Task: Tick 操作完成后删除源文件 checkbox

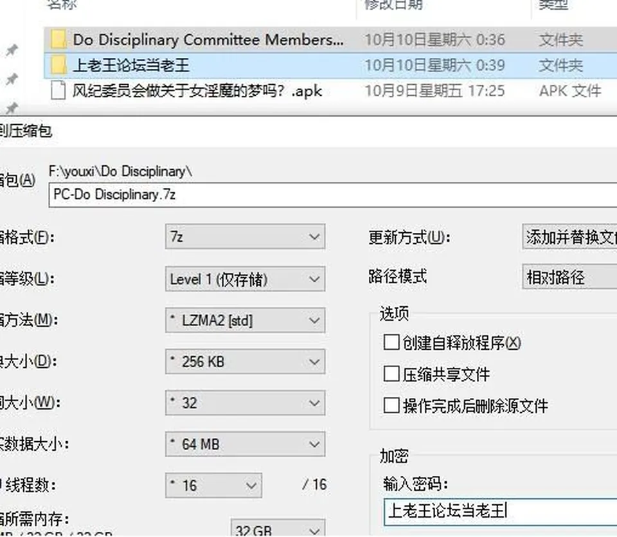Action: [391, 405]
